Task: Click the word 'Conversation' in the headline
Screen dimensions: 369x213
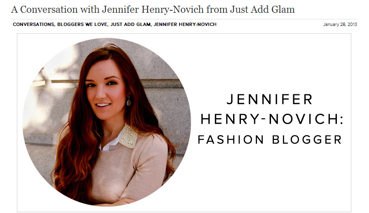Action: [49, 9]
